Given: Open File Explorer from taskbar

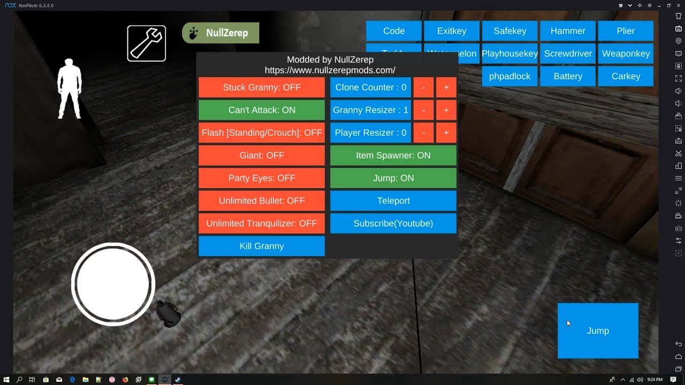Looking at the screenshot, I should point(86,380).
